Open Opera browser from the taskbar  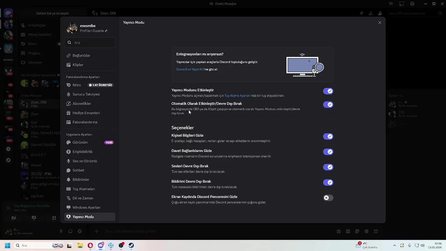pyautogui.click(x=90, y=245)
